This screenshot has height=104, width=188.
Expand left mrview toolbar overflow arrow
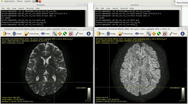[92, 35]
